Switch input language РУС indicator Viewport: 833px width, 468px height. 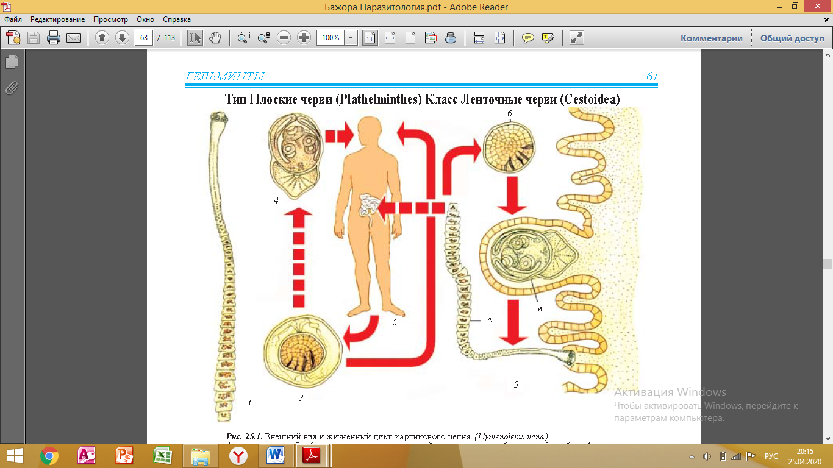point(771,456)
